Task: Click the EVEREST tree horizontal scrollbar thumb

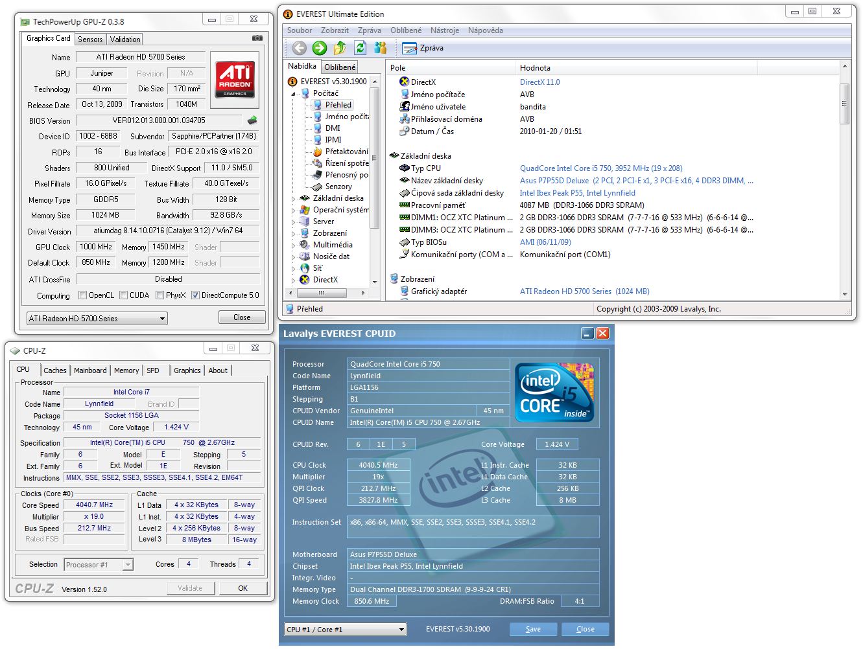Action: [322, 293]
